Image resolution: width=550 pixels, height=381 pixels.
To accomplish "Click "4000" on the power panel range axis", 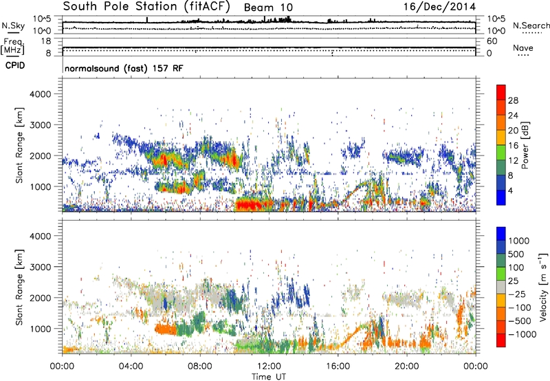I will coord(40,94).
